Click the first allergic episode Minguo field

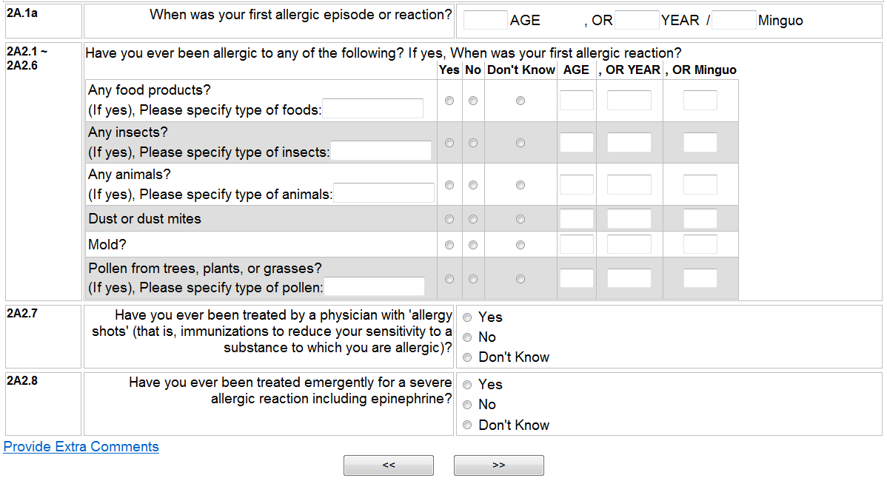tap(734, 21)
